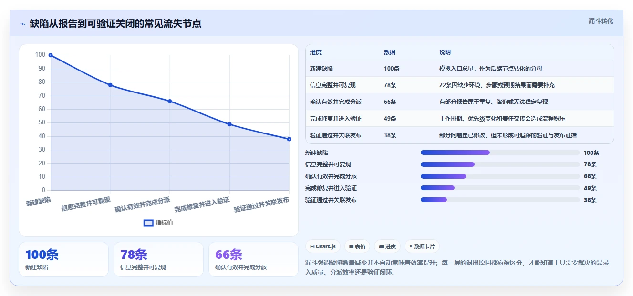The height and width of the screenshot is (296, 633).
Task: Click the lightning icon beside the page title
Action: pyautogui.click(x=22, y=24)
